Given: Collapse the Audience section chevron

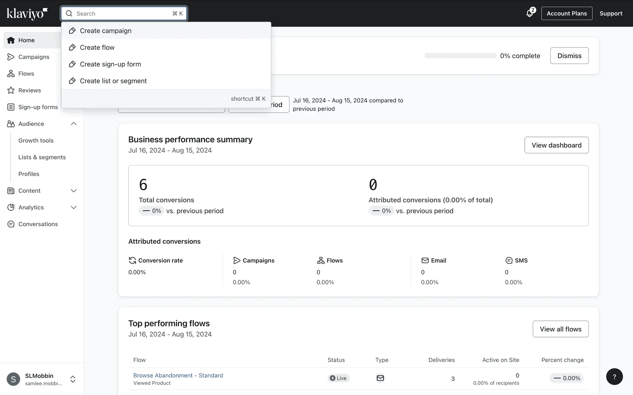Looking at the screenshot, I should [74, 124].
